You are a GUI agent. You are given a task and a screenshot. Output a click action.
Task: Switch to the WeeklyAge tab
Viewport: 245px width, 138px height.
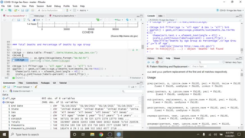click(x=39, y=16)
